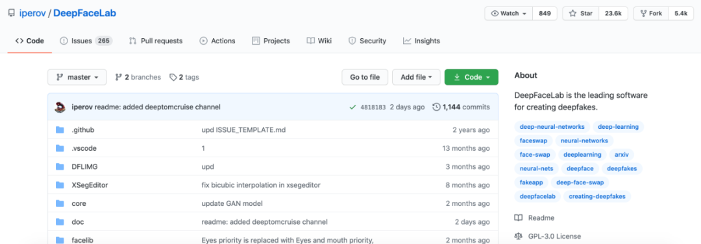Image resolution: width=701 pixels, height=244 pixels.
Task: Open commit 'upd ISSUE_TEMPLATE.md'
Action: pyautogui.click(x=243, y=130)
